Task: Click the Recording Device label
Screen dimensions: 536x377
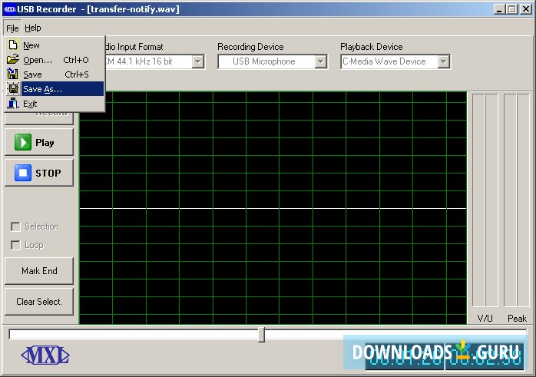Action: click(x=250, y=47)
